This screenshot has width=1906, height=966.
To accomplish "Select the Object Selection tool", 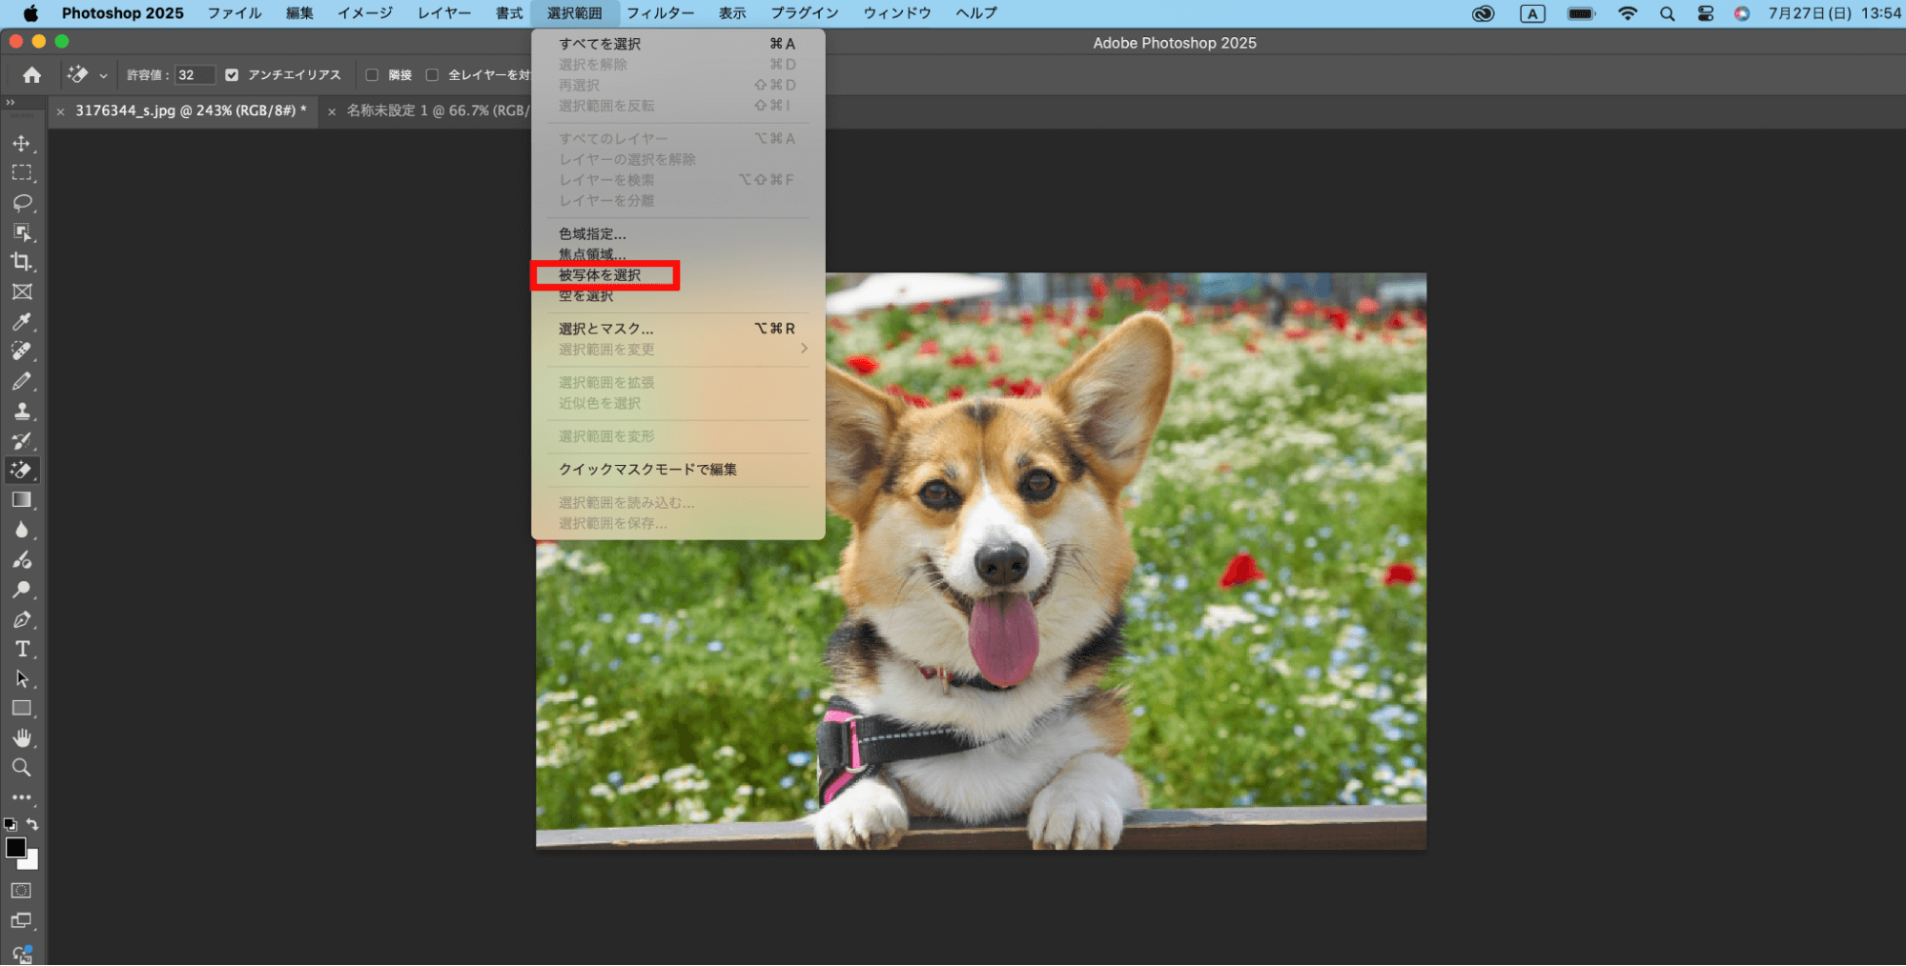I will [21, 232].
